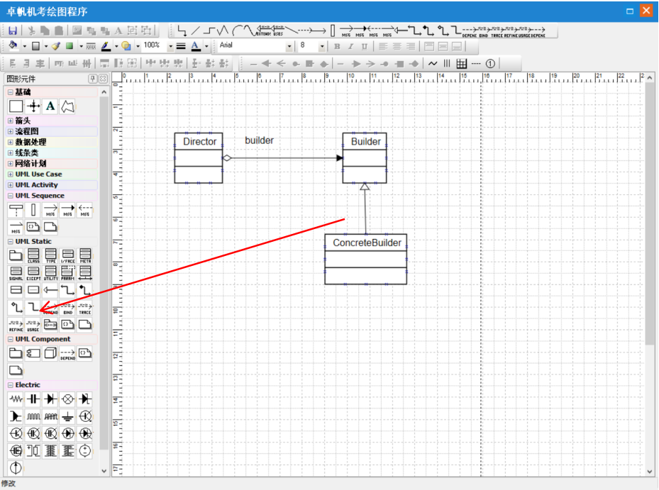Collapse the 基础 shape group
659x490 pixels.
pyautogui.click(x=11, y=92)
